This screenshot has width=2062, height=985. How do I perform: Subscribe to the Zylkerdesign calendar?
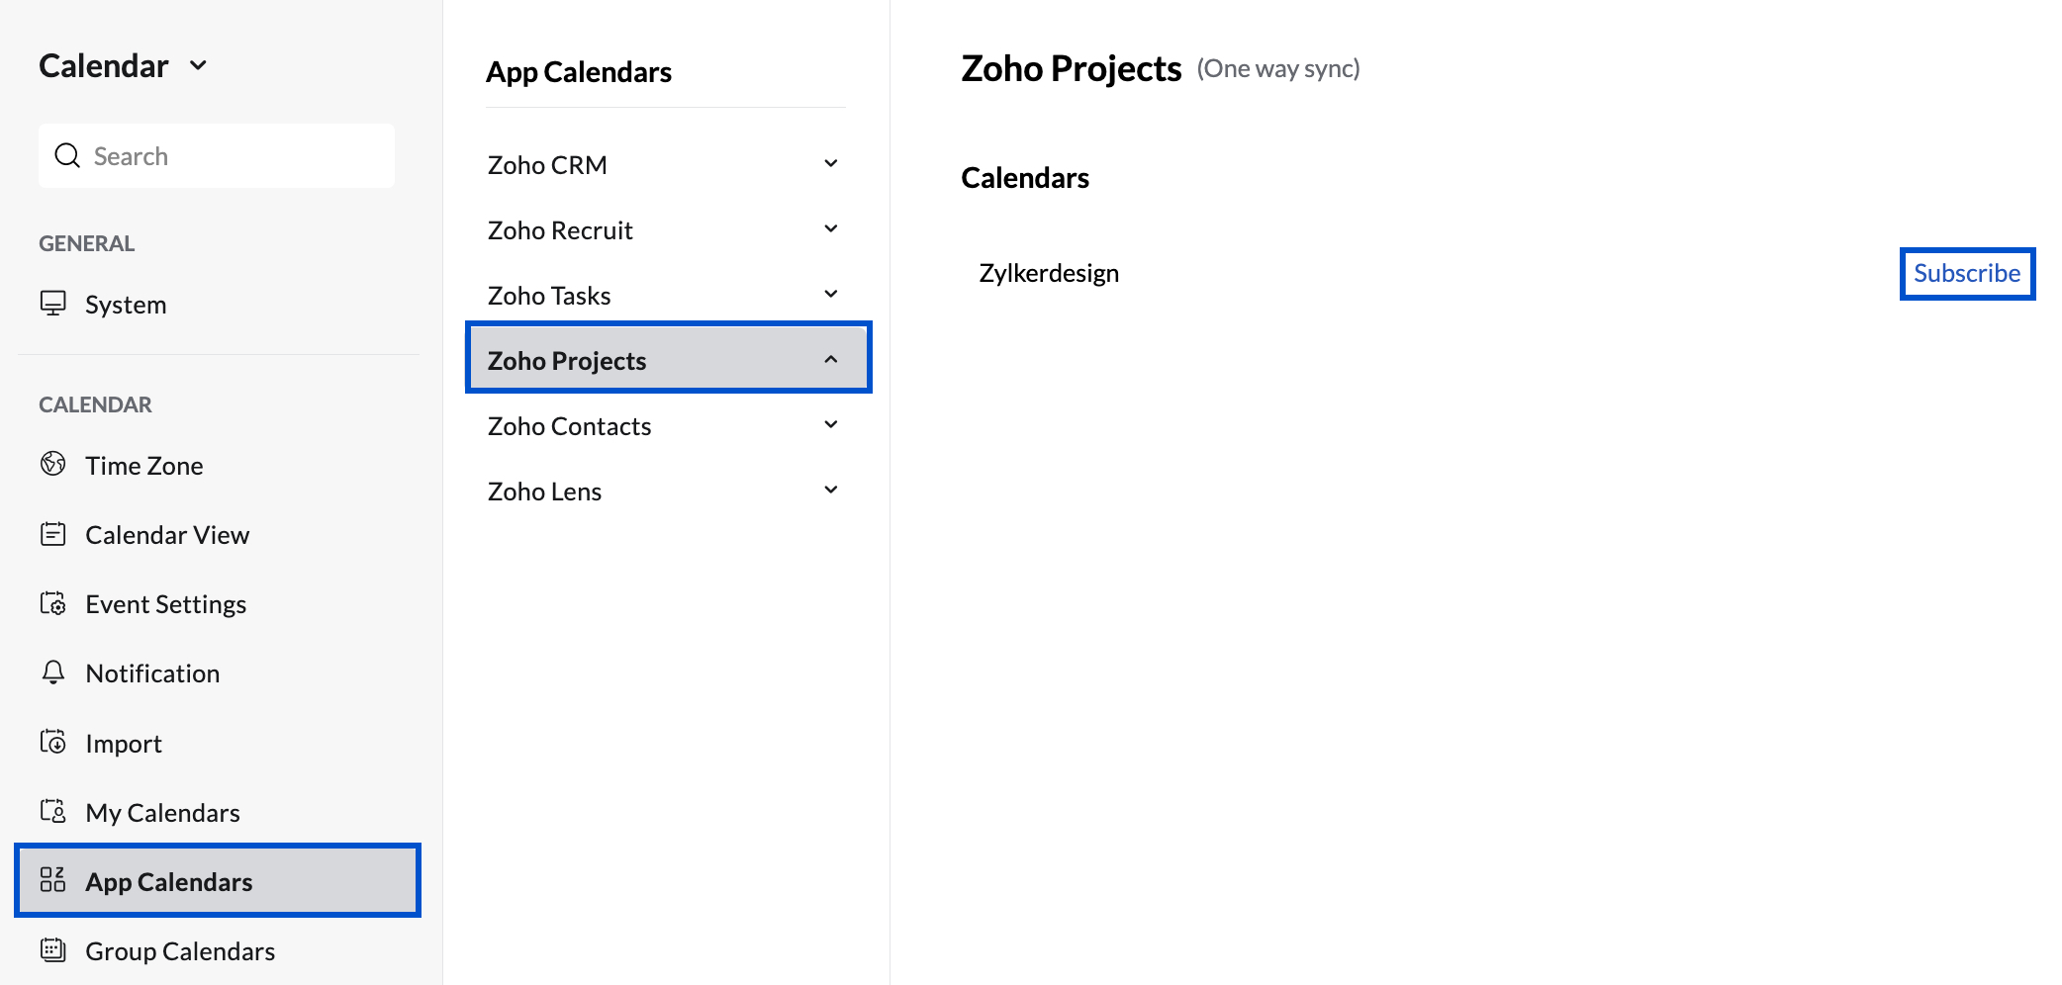coord(1967,273)
